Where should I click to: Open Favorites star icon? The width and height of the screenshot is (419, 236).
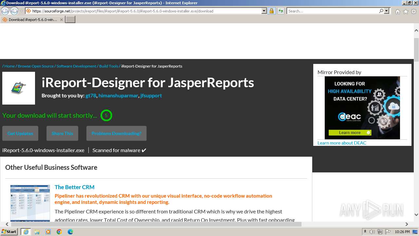pyautogui.click(x=406, y=11)
